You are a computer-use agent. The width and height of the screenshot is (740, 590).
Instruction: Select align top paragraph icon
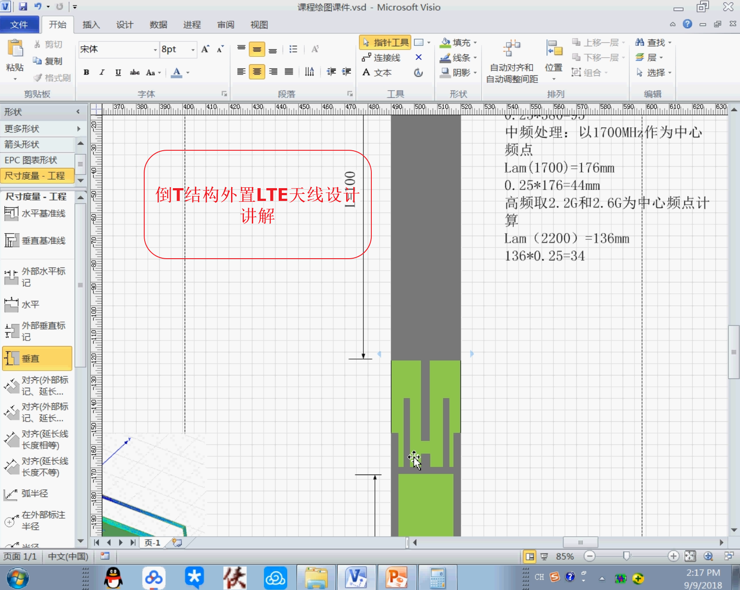241,49
